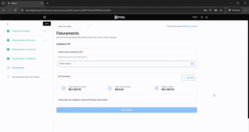Select Acompanhamento do Projeto step
Screen dimensions: 249x132
click(26, 77)
